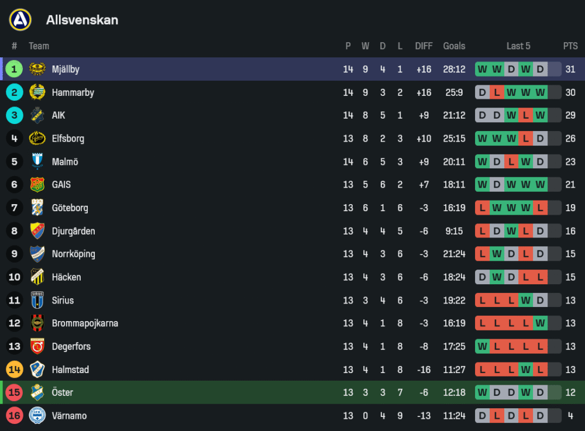The image size is (585, 431).
Task: Click the Malmö club shield icon
Action: point(37,161)
